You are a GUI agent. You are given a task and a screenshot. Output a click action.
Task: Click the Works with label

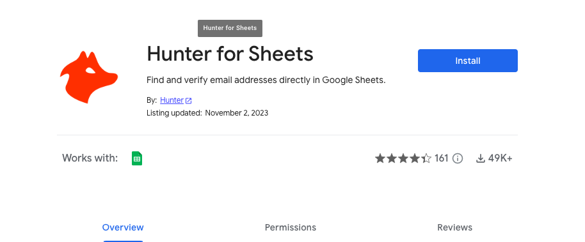click(90, 158)
